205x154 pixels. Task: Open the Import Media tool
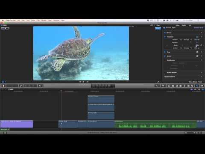point(3,86)
